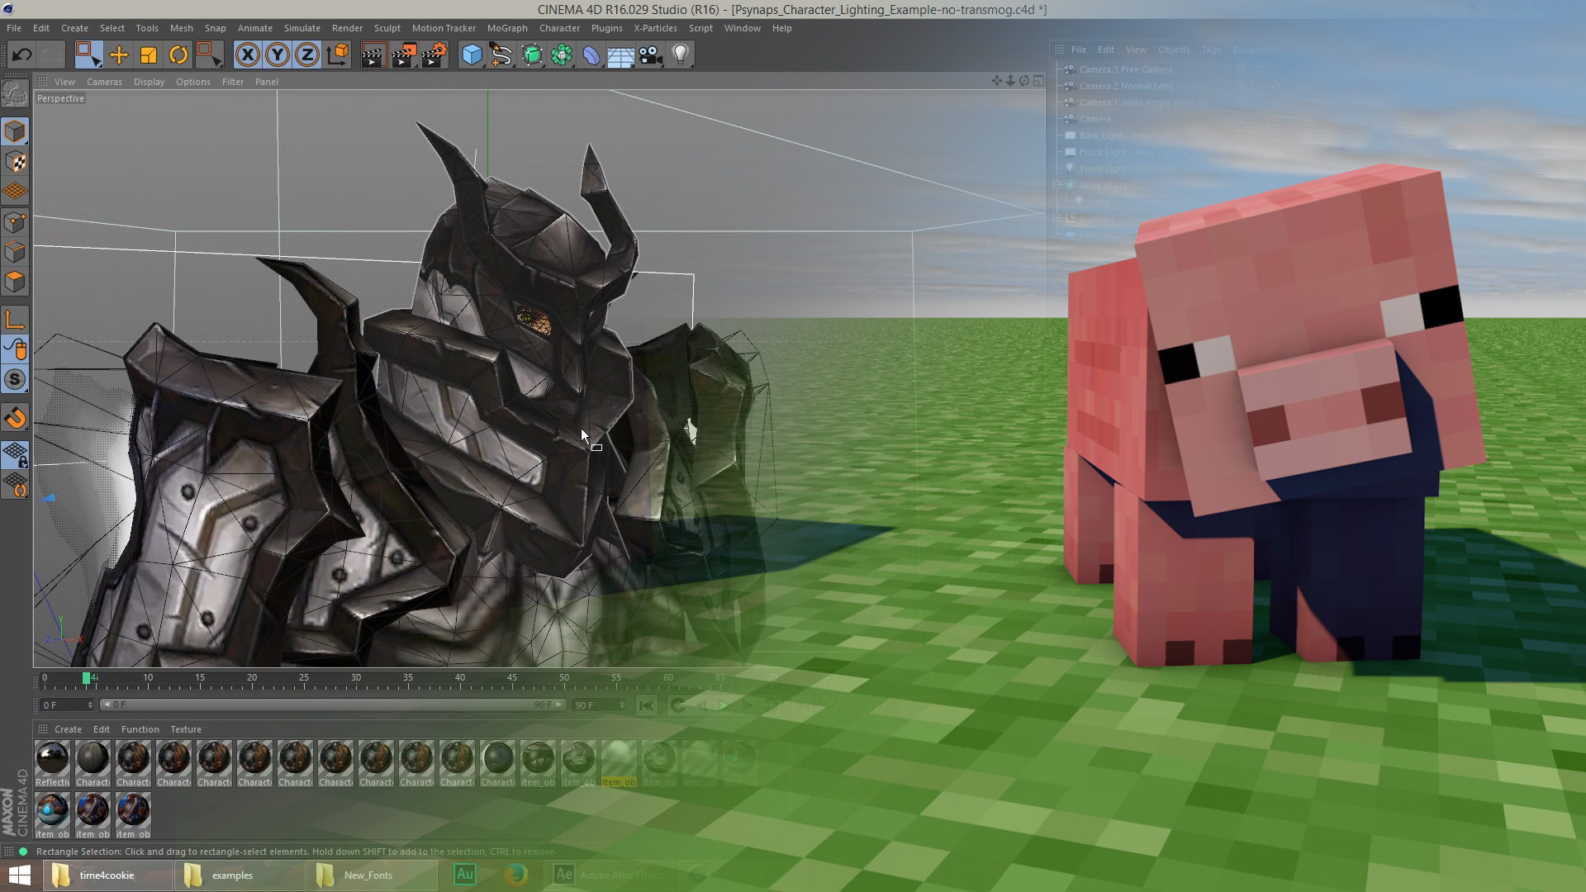
Task: Open the Simulate menu
Action: [302, 28]
